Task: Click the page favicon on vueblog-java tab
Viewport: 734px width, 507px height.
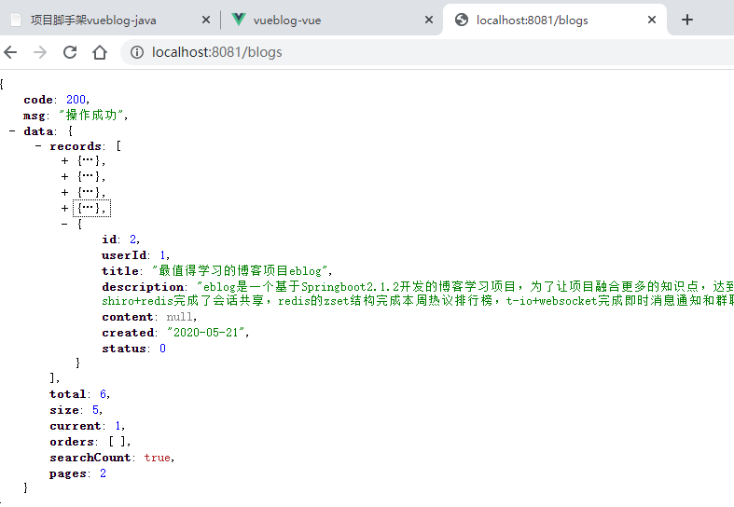Action: coord(16,20)
